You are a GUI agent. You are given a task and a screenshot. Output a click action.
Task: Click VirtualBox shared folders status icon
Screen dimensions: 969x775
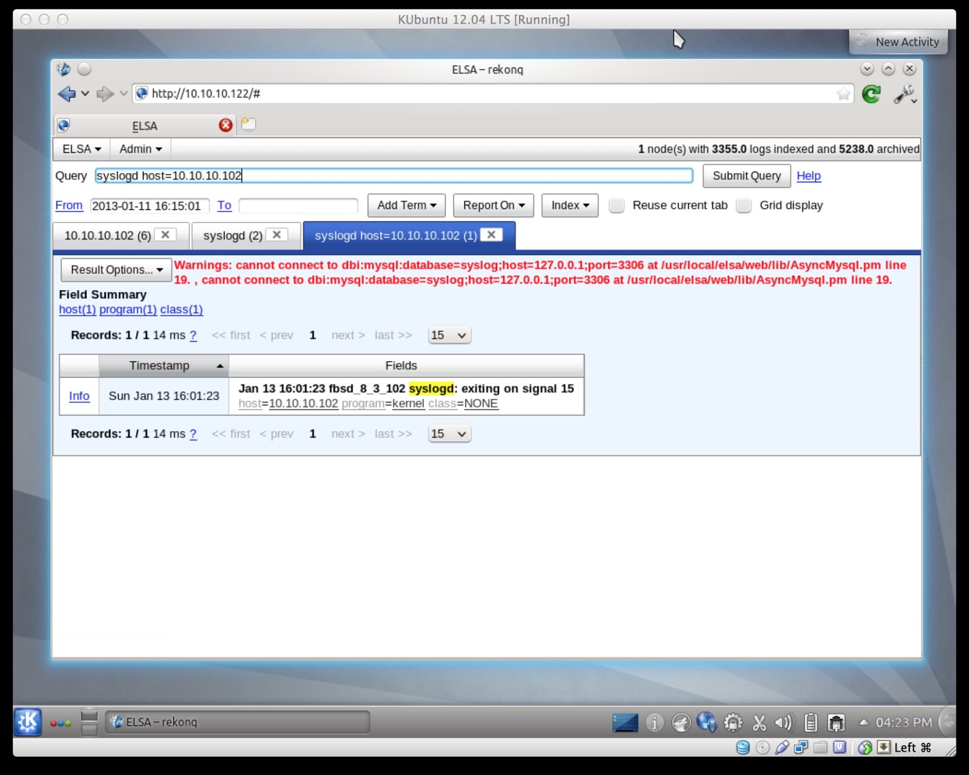[x=820, y=748]
